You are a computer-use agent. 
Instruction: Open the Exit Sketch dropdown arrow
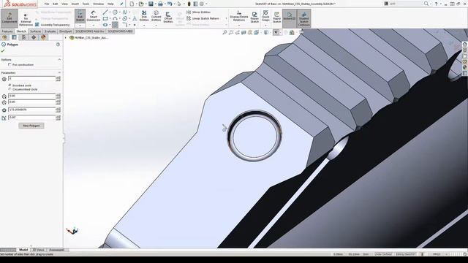pos(80,26)
